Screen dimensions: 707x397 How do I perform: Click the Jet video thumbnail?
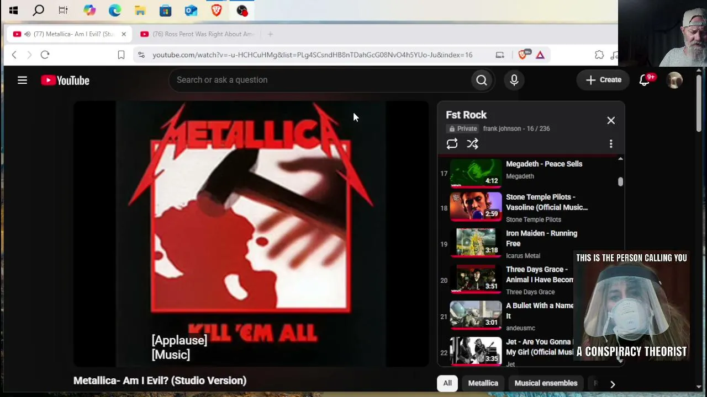[x=476, y=351]
